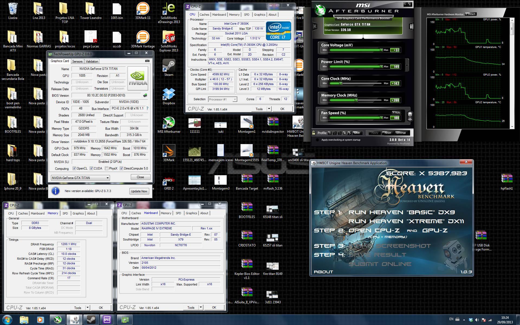Toggle the DirectCompute 5.0 checkbox

(x=121, y=168)
